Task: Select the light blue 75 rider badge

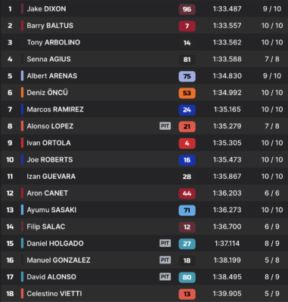Action: click(187, 76)
